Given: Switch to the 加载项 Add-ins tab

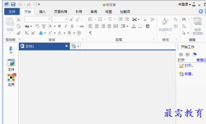Looking at the screenshot, I should pyautogui.click(x=125, y=12).
